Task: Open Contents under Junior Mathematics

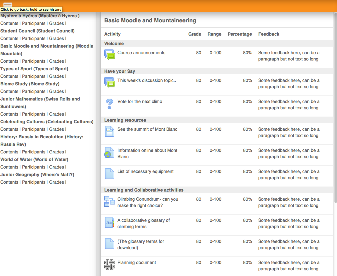Action: pyautogui.click(x=9, y=114)
